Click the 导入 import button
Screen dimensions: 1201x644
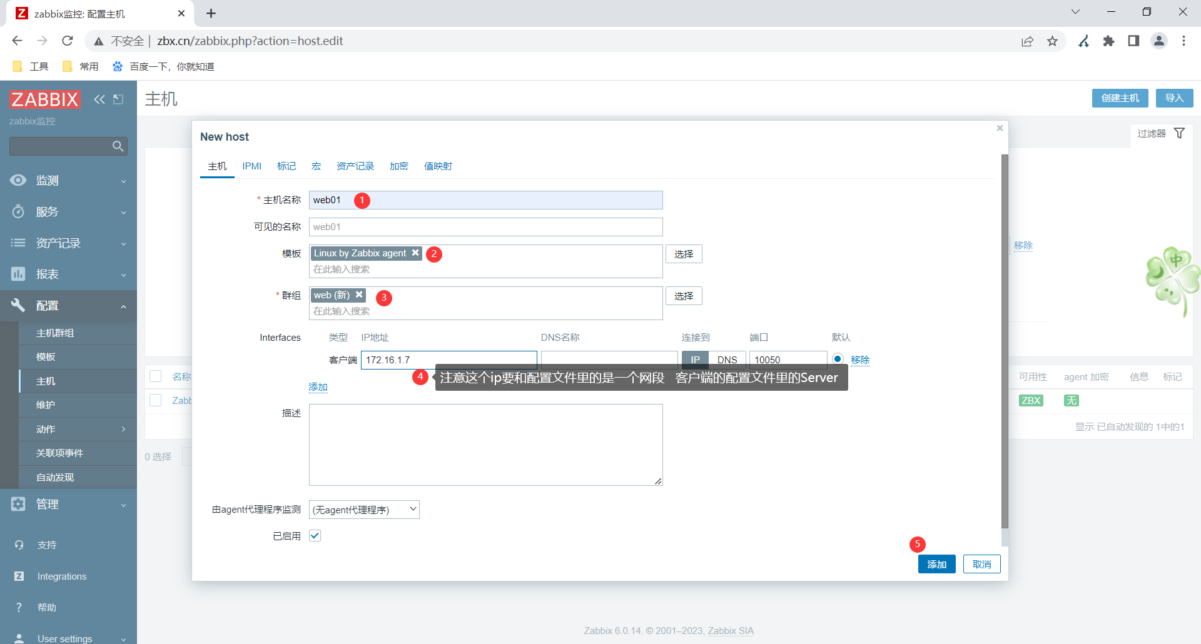pyautogui.click(x=1175, y=98)
